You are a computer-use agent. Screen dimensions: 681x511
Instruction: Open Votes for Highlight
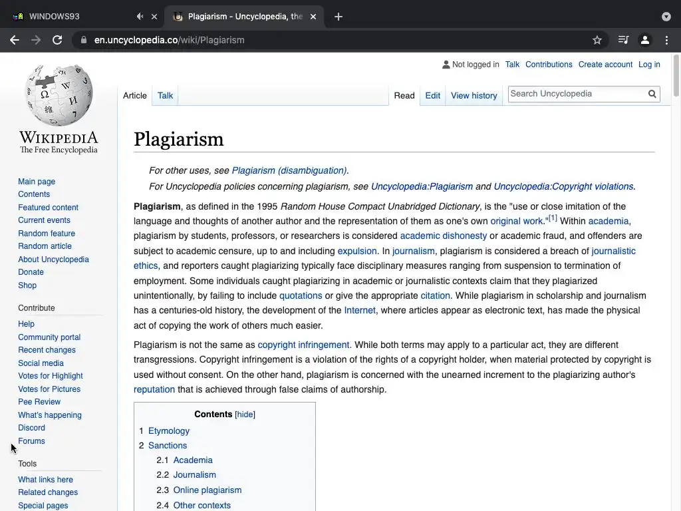(x=51, y=376)
